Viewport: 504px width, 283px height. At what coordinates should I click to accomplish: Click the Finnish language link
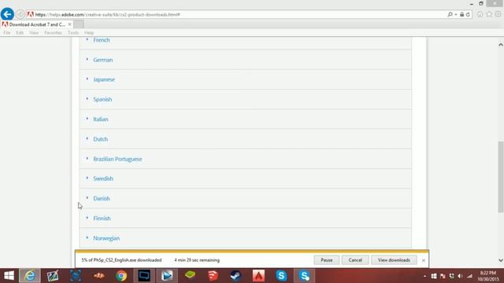pyautogui.click(x=102, y=219)
